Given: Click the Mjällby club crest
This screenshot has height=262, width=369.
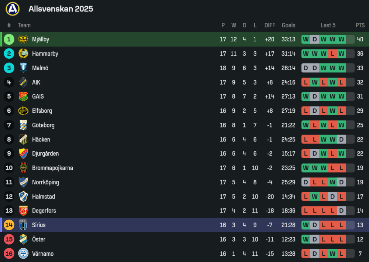Looking at the screenshot, I should coord(23,40).
